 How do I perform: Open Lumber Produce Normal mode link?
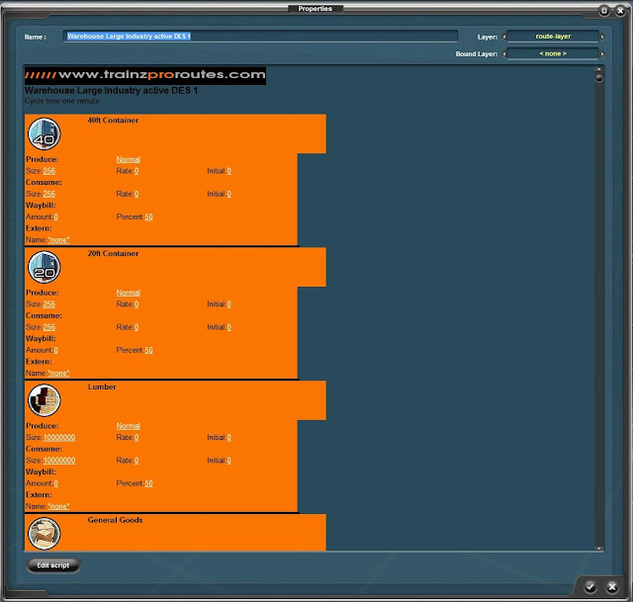(129, 426)
